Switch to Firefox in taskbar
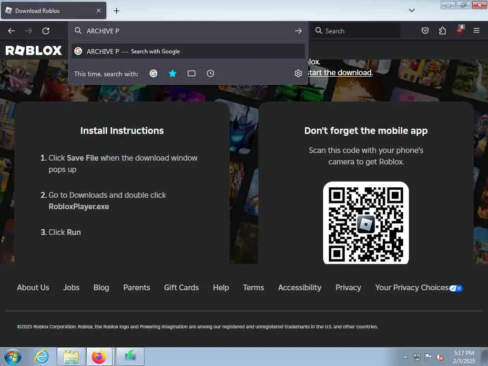Image resolution: width=488 pixels, height=366 pixels. tap(99, 356)
